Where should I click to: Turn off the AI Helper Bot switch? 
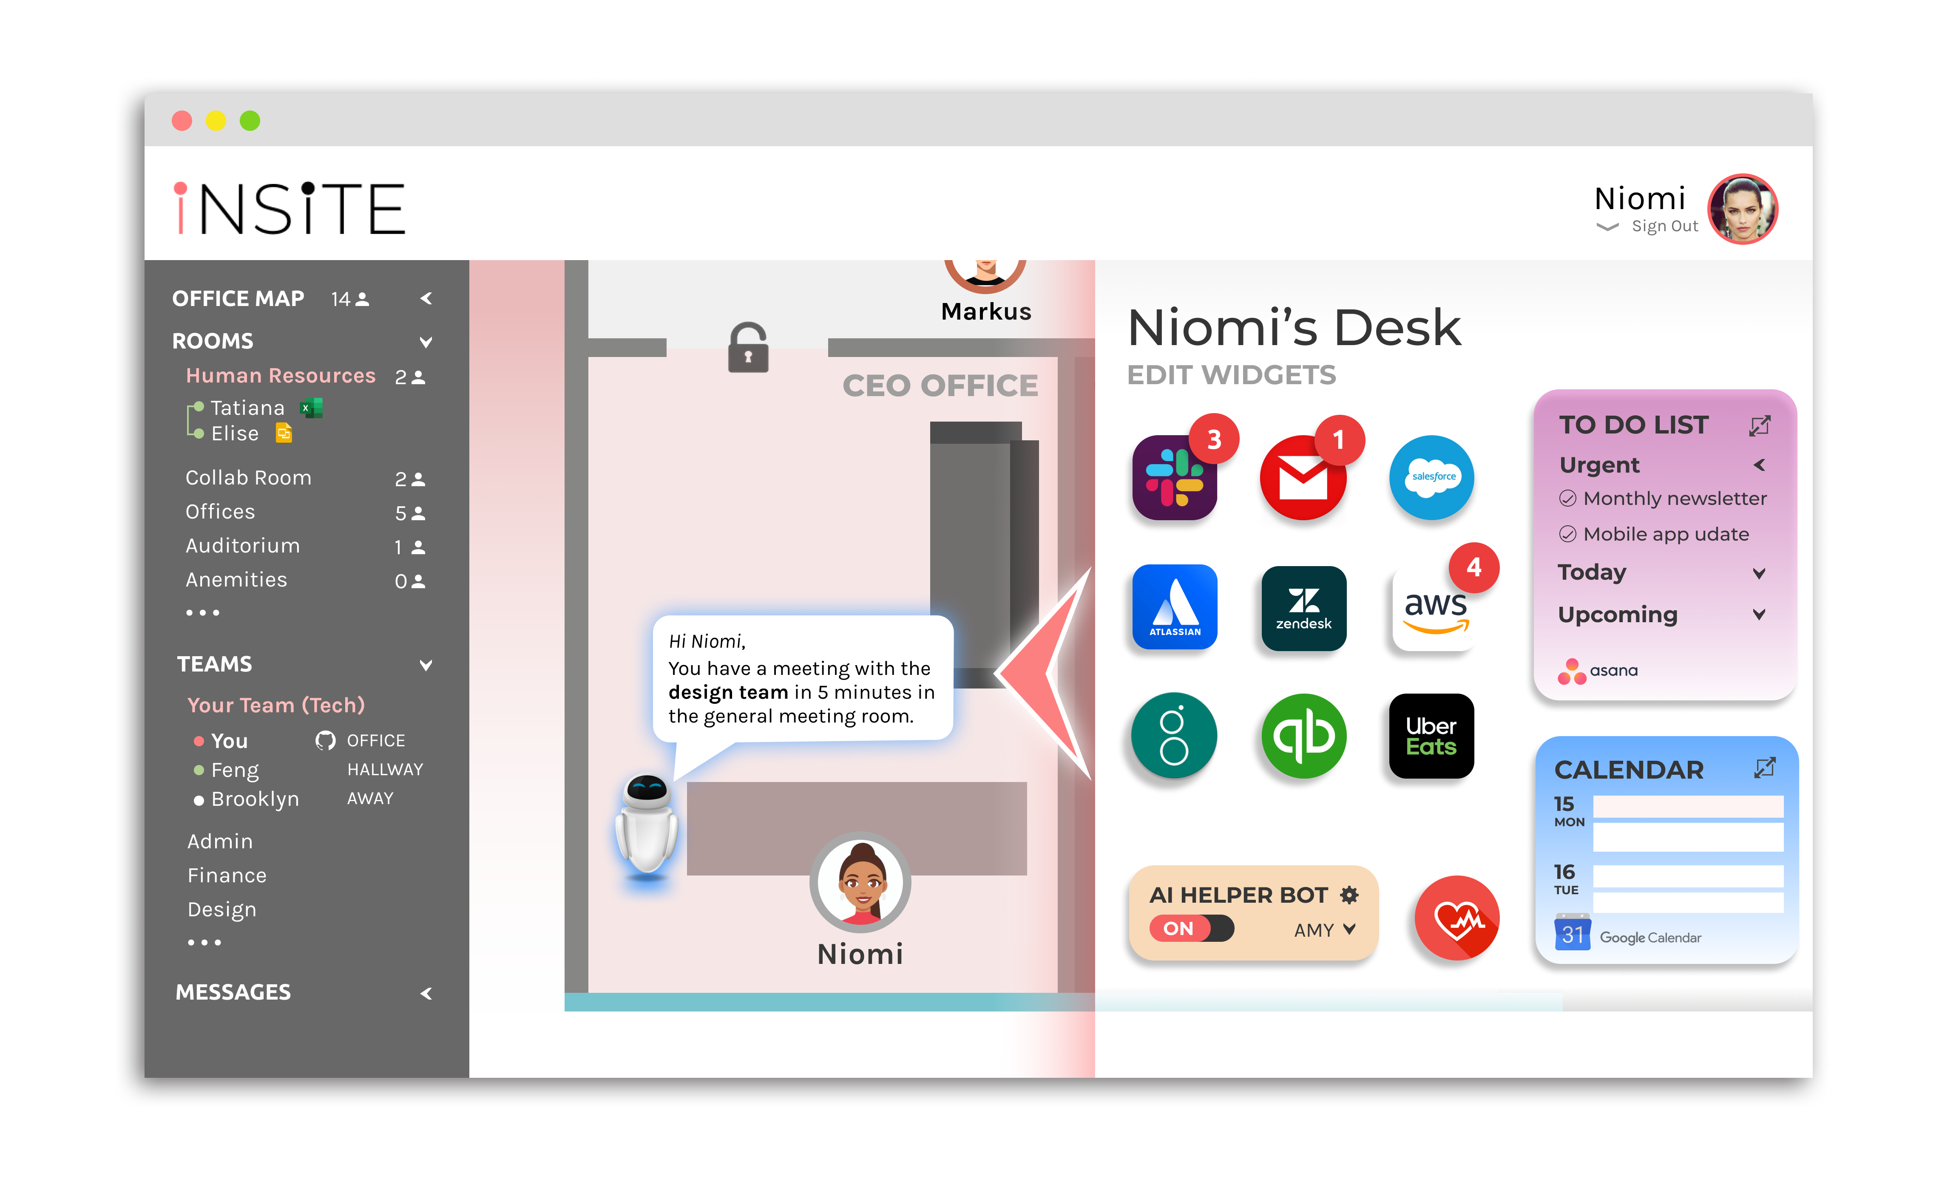coord(1192,929)
